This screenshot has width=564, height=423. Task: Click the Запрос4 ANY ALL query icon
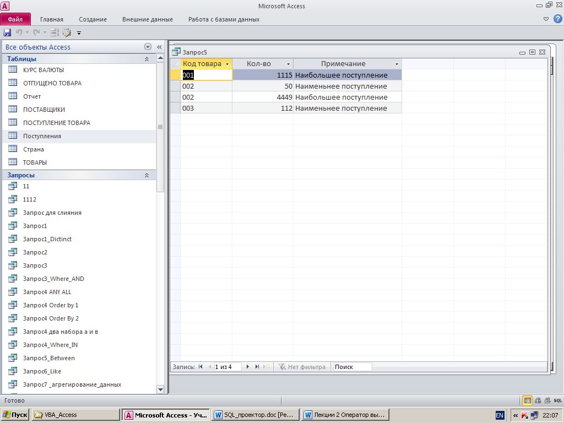pyautogui.click(x=13, y=291)
